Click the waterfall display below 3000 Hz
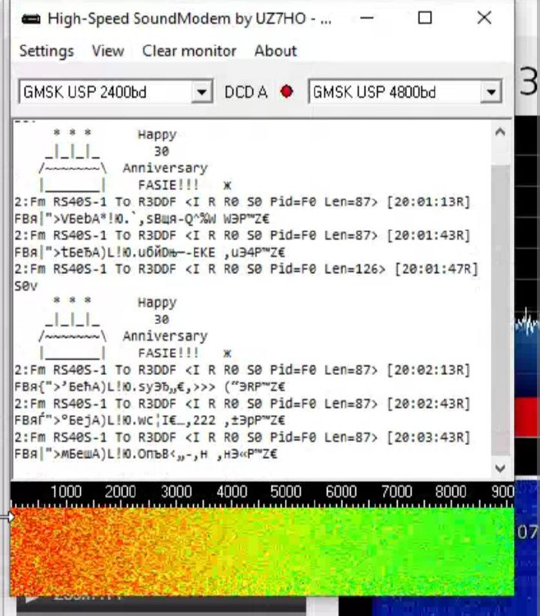 [176, 547]
